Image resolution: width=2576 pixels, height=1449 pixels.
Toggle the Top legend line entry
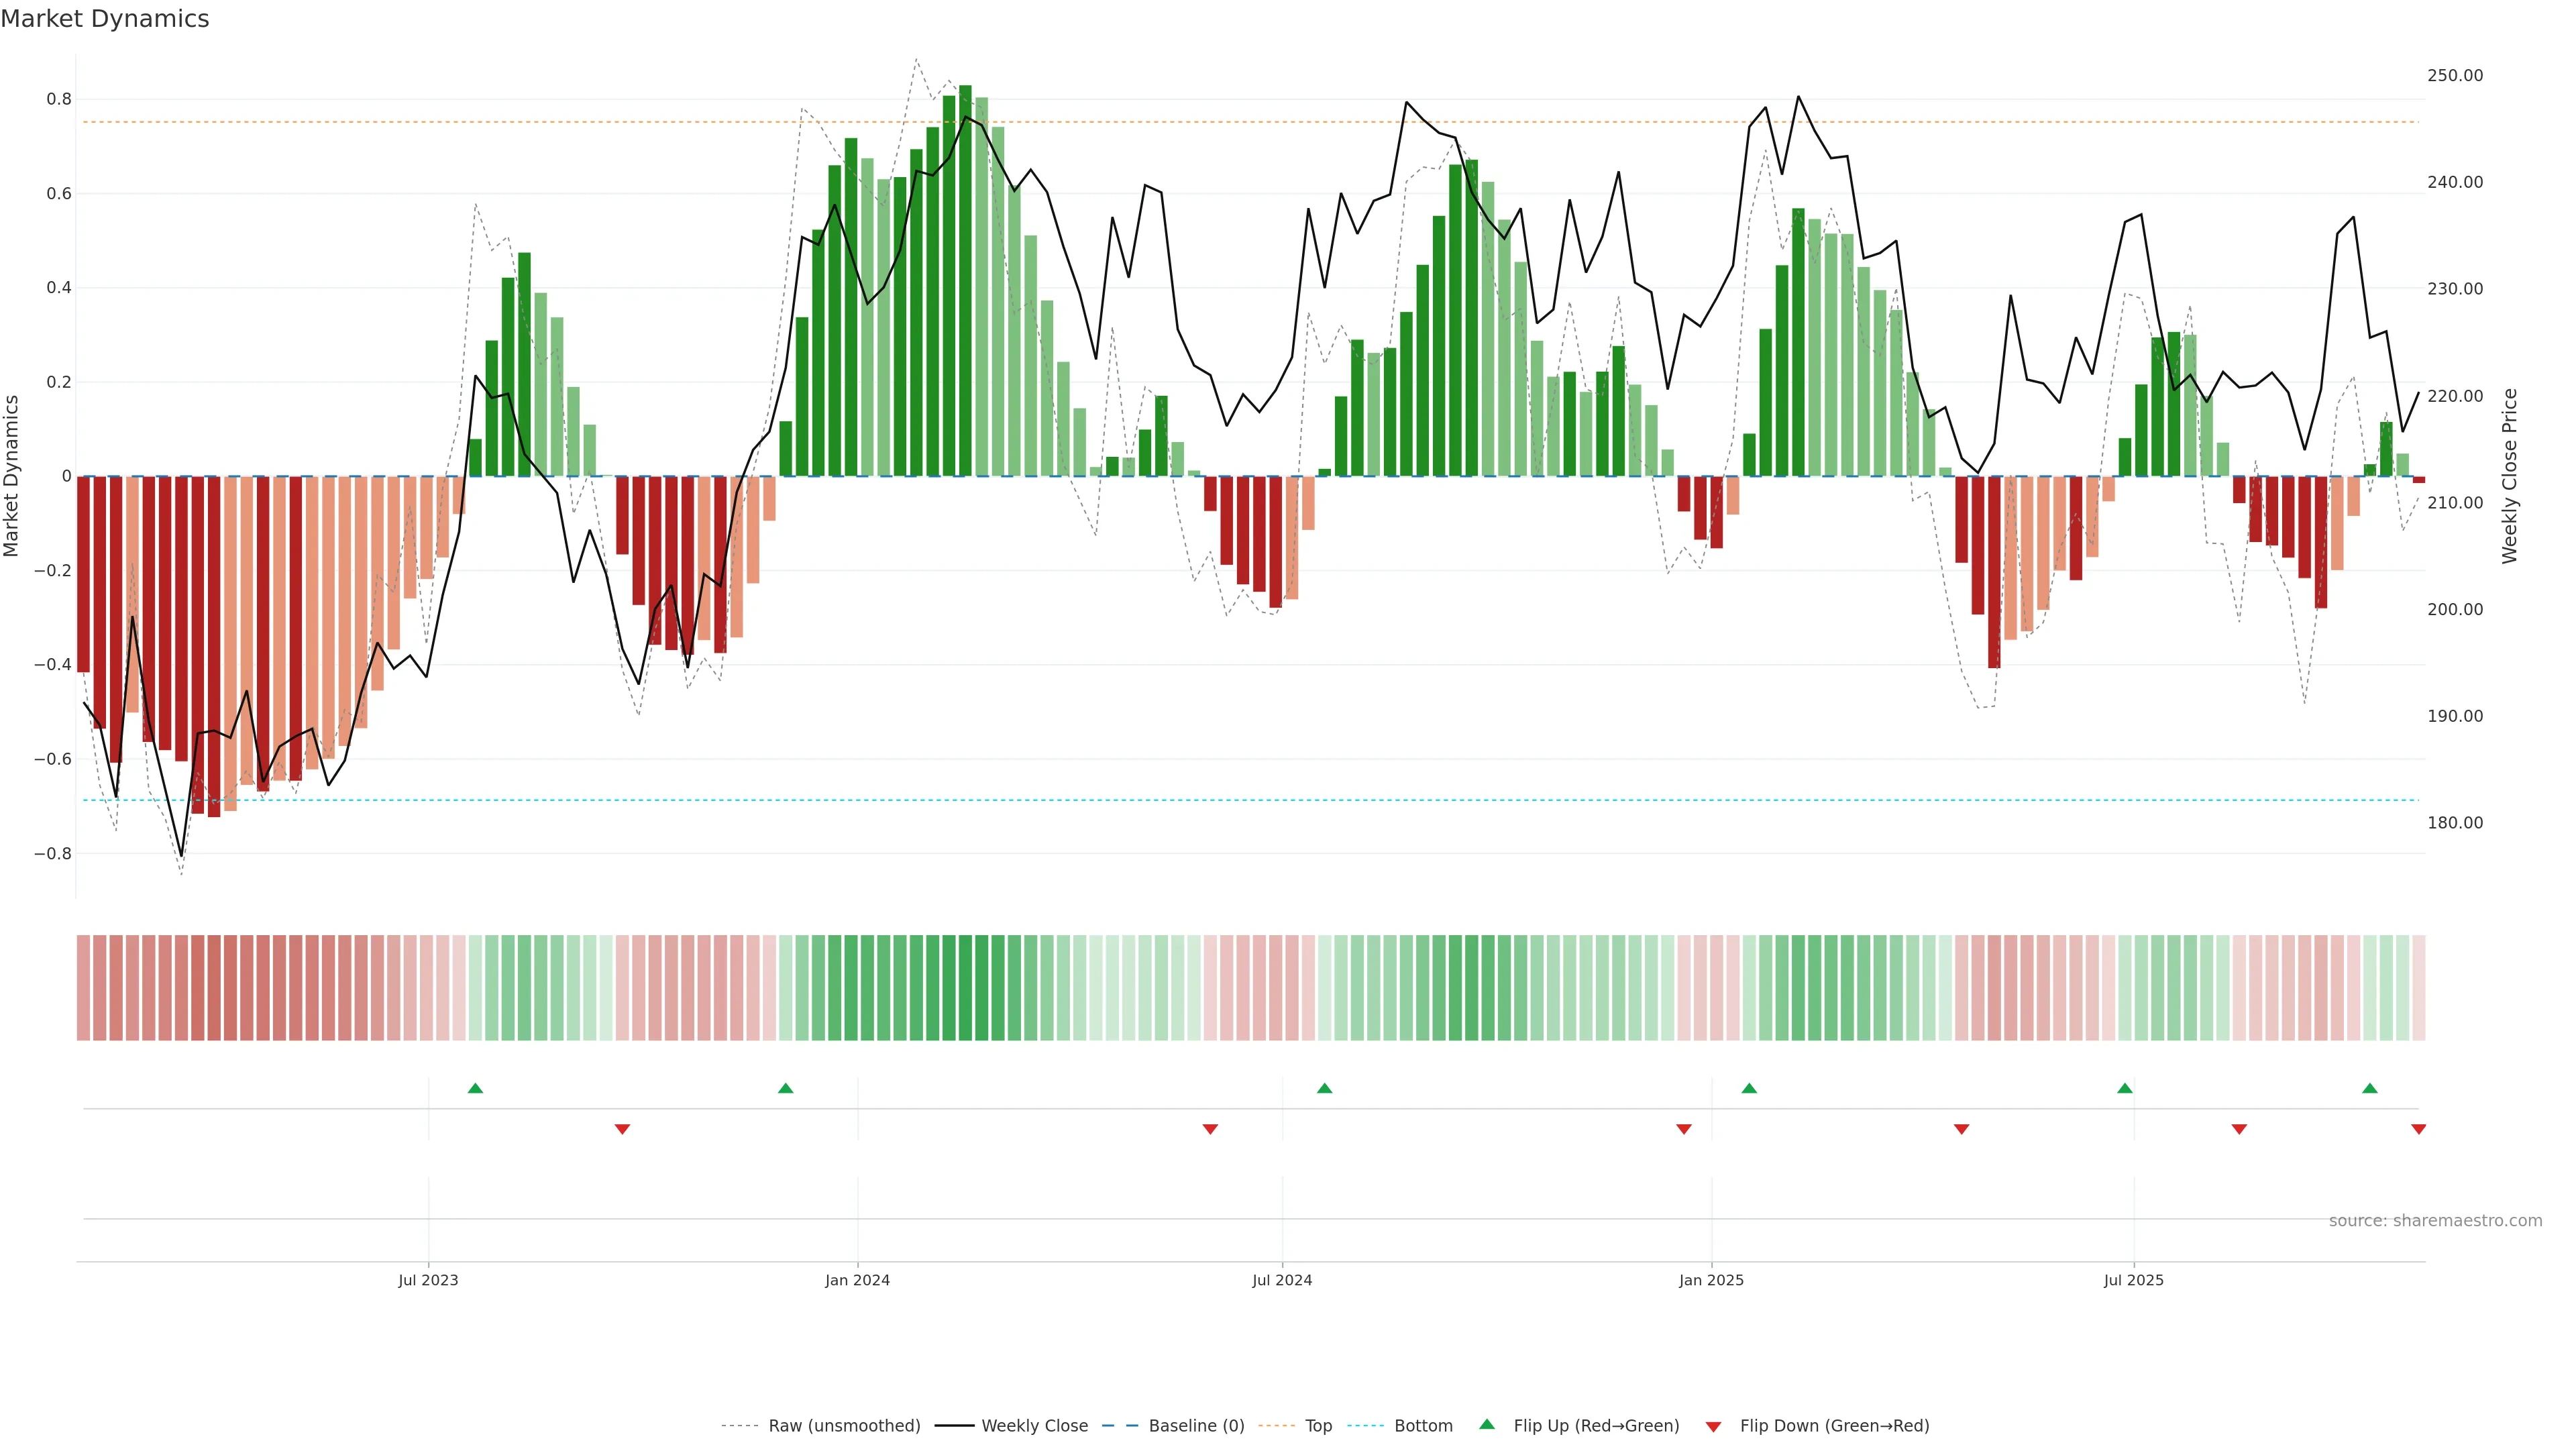pyautogui.click(x=1318, y=1426)
